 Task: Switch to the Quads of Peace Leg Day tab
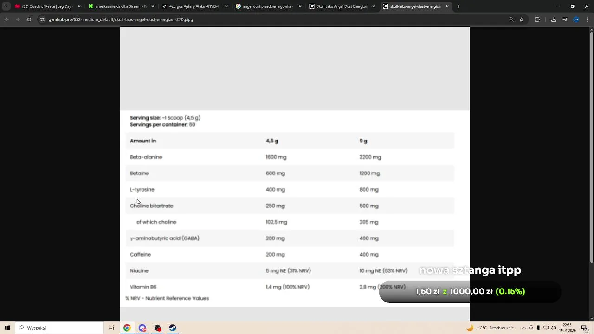point(48,6)
